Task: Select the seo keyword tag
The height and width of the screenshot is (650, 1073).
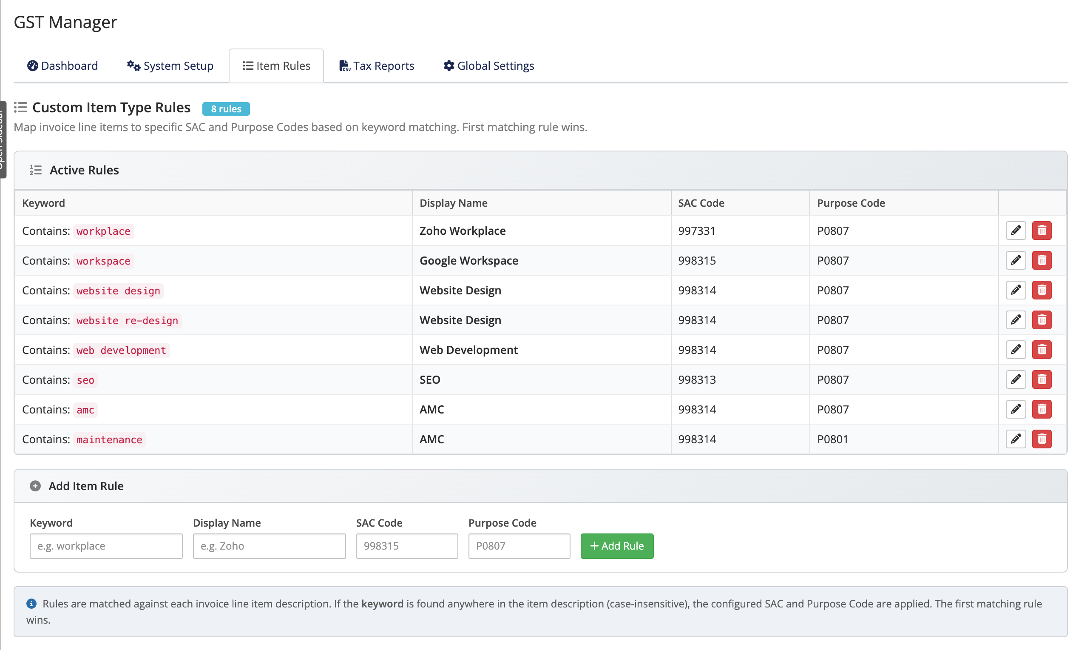Action: (85, 380)
